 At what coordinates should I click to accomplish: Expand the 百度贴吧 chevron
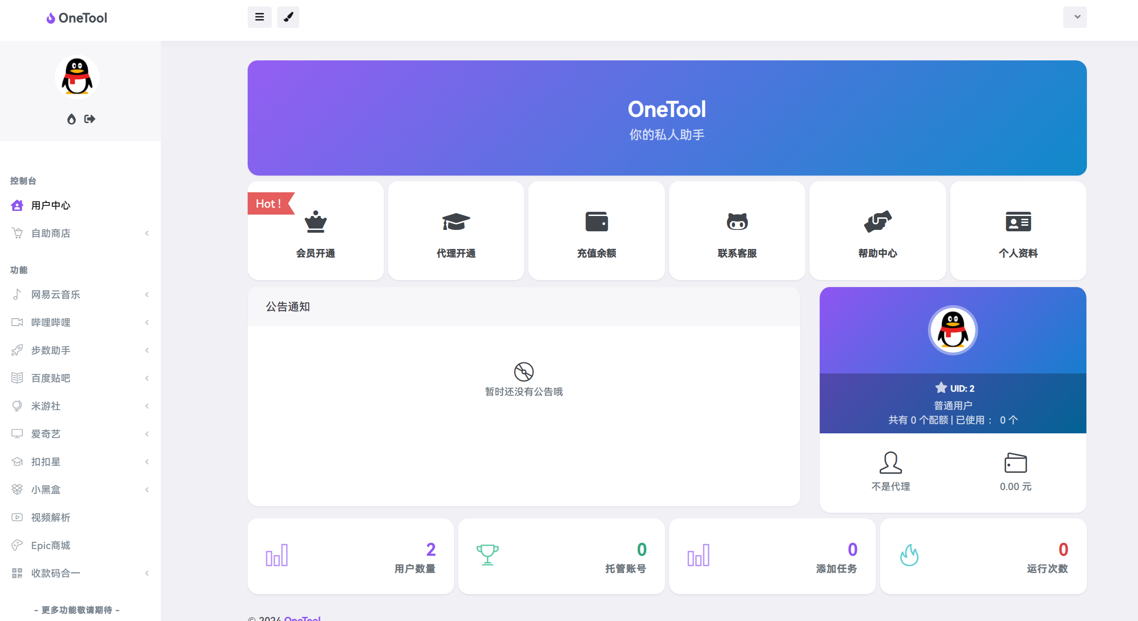147,378
